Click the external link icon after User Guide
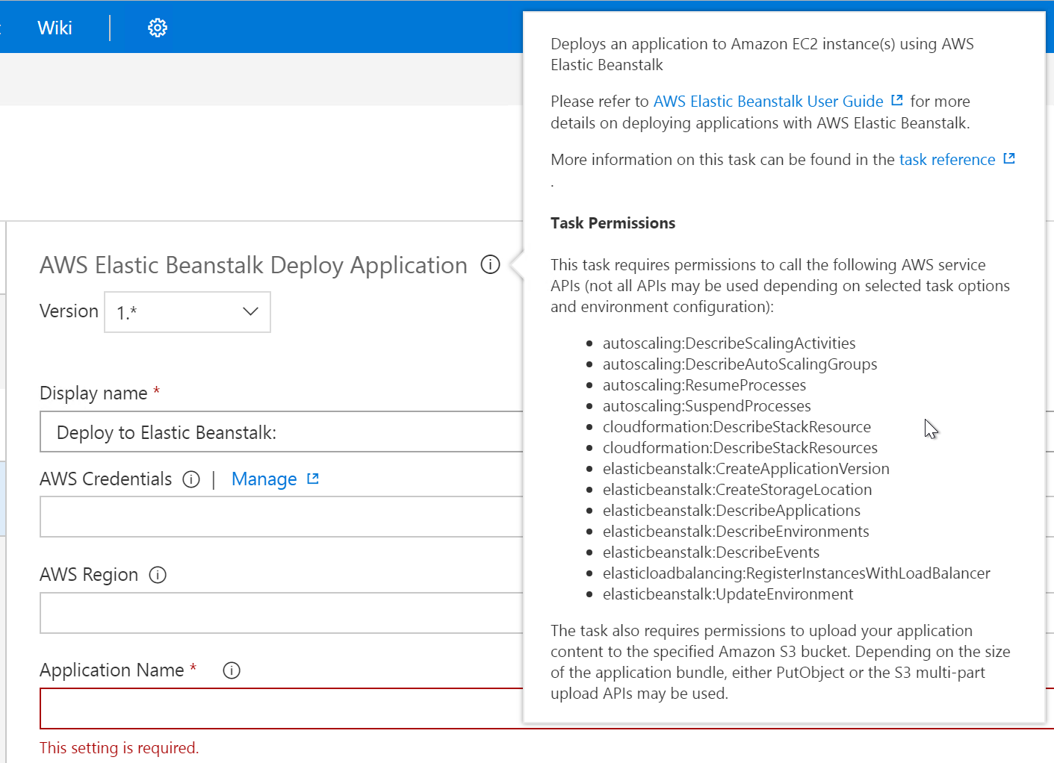This screenshot has width=1054, height=763. click(896, 99)
